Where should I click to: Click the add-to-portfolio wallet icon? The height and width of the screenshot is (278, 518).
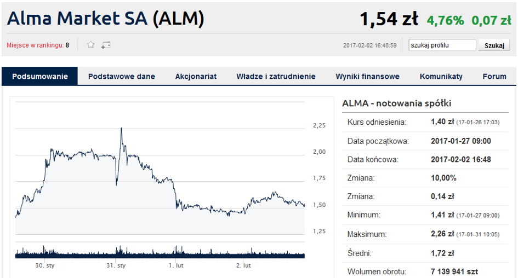106,45
